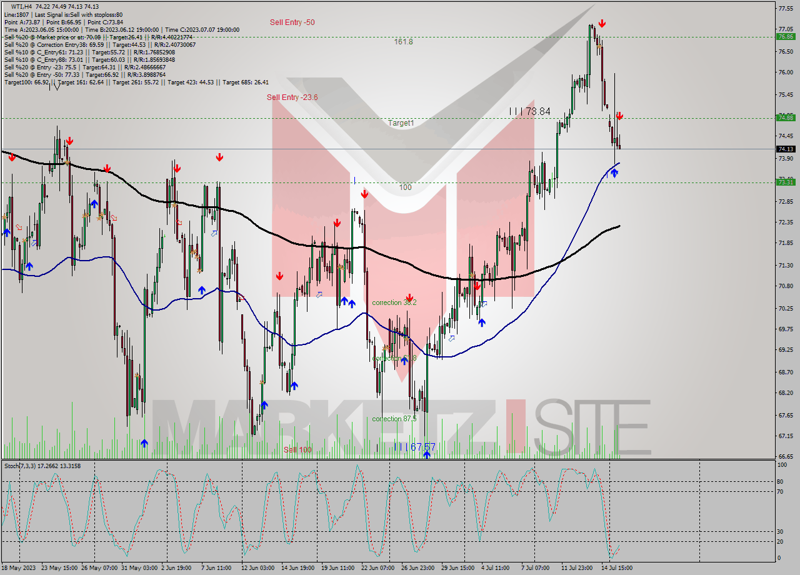
Task: Click the 'Target100: 66.92' targets info line
Action: [136, 82]
